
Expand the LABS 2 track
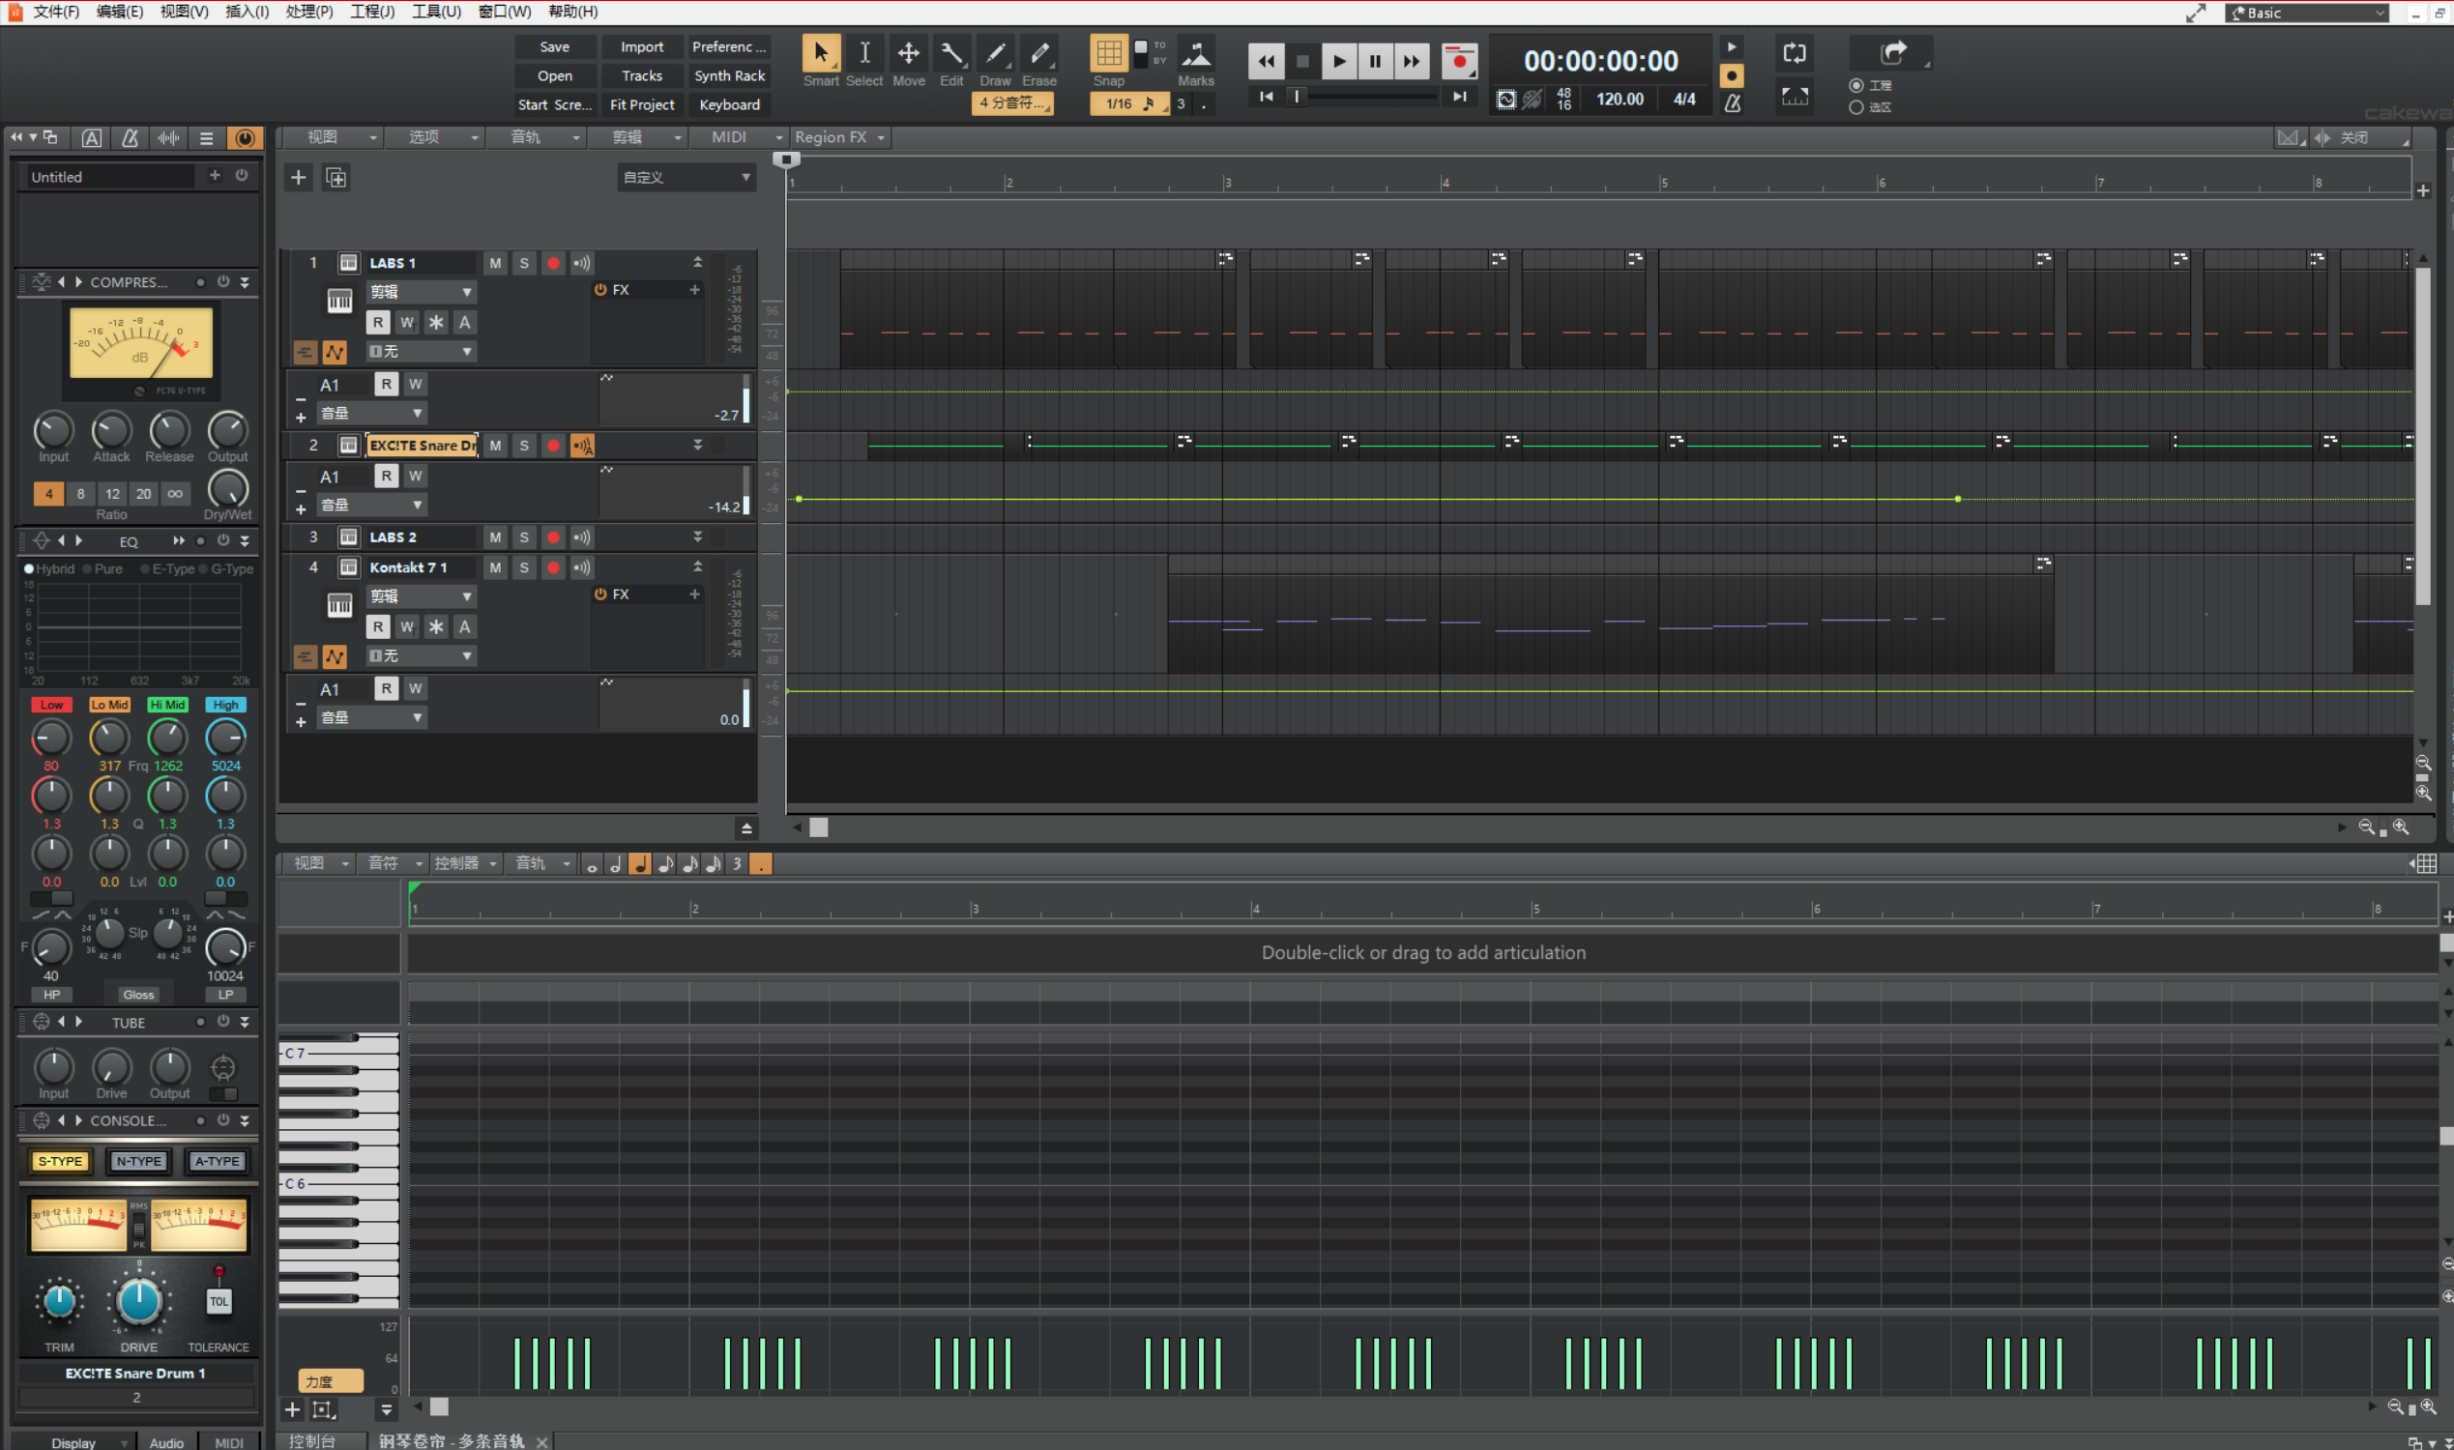698,536
